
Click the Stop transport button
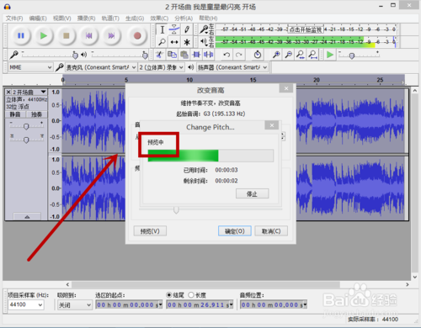(x=67, y=36)
